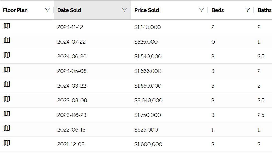Select the 2022-06-13 date cell
The height and width of the screenshot is (153, 272).
pyautogui.click(x=71, y=130)
